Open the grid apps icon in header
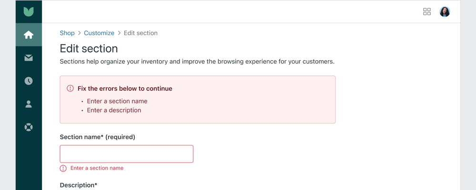The image size is (476, 190). coord(427,12)
